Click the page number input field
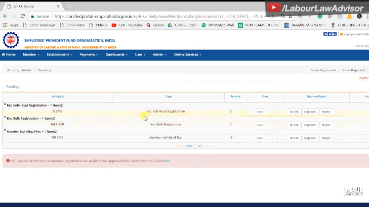369x207 pixels. (195, 146)
